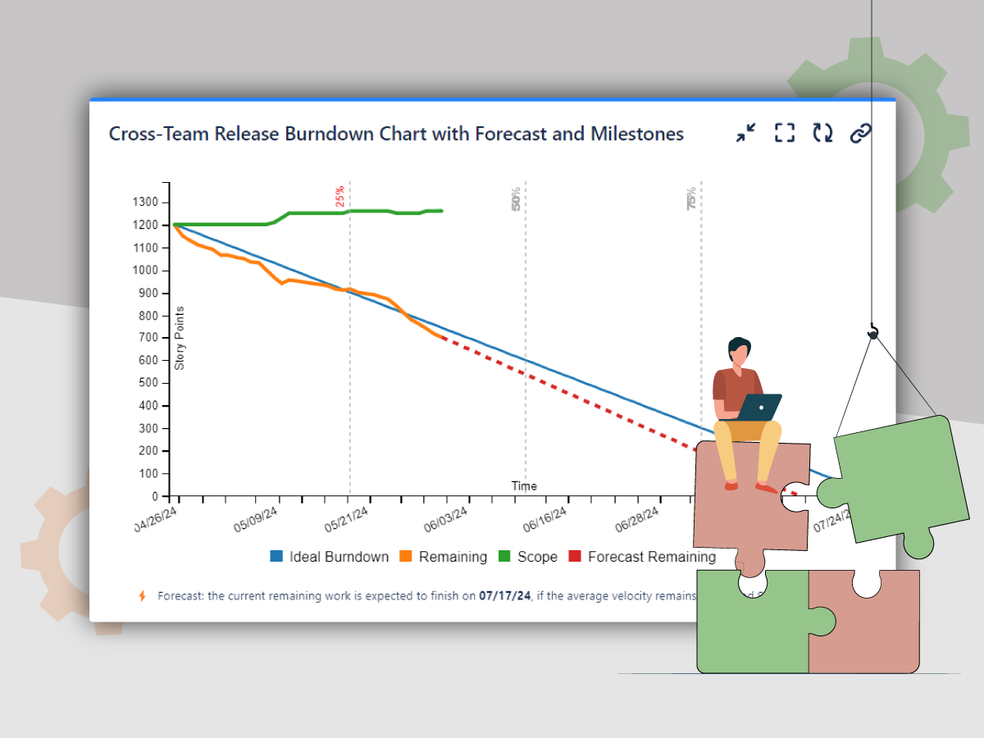984x738 pixels.
Task: Enter fullscreen mode for the chart
Action: 785,133
